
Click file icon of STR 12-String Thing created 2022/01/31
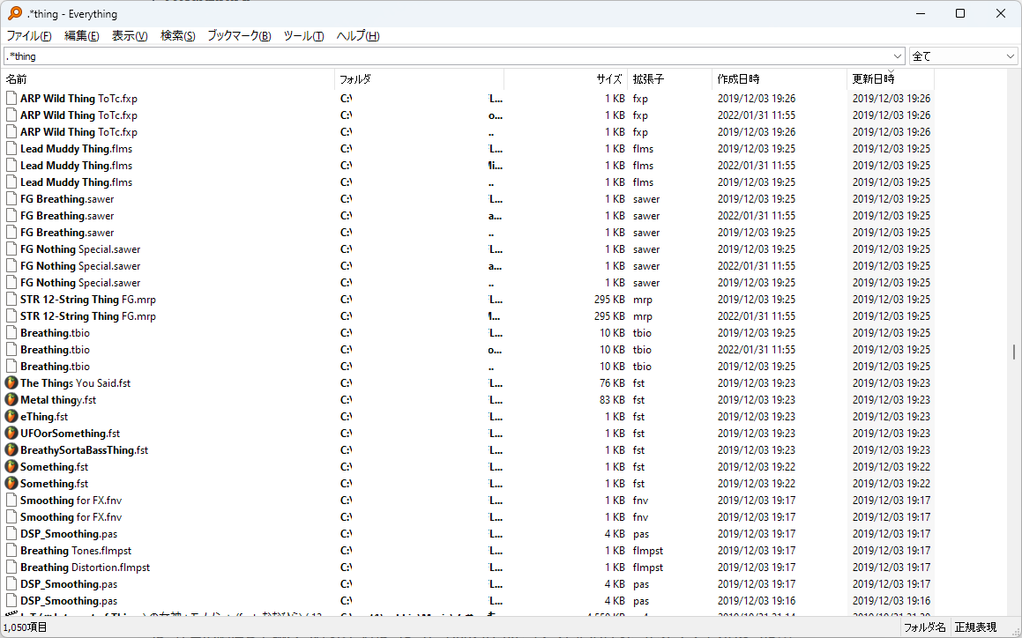(11, 316)
